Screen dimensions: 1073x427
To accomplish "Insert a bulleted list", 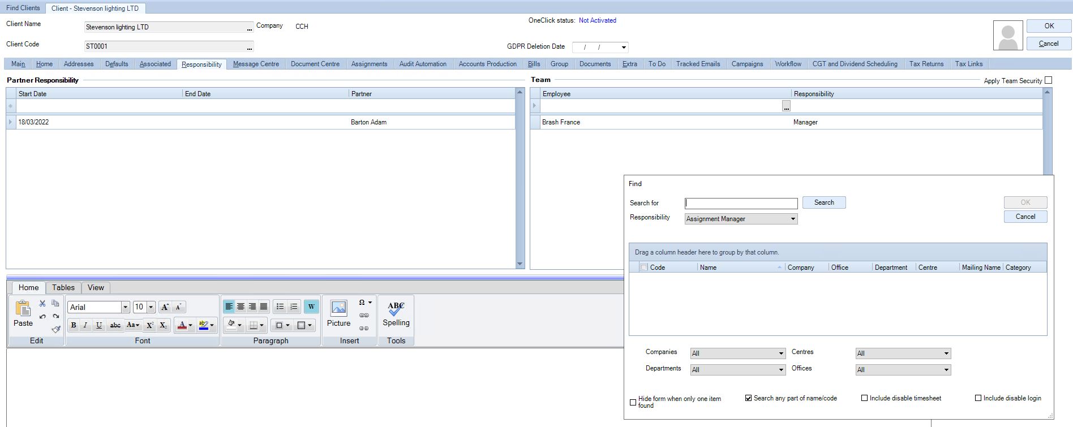I will tap(280, 307).
